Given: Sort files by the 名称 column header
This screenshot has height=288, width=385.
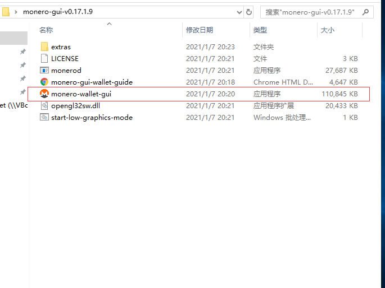Looking at the screenshot, I should 46,30.
